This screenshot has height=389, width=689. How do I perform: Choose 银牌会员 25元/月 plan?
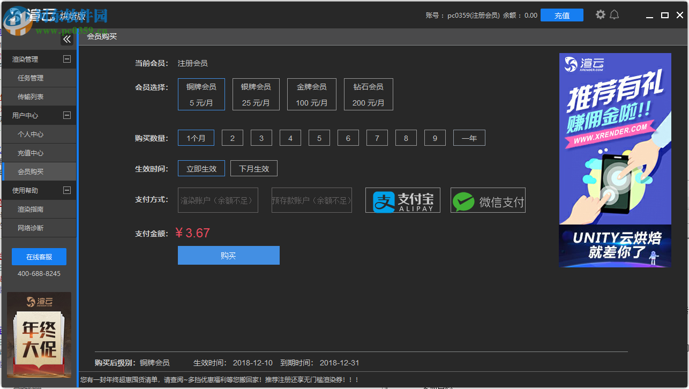coord(256,94)
